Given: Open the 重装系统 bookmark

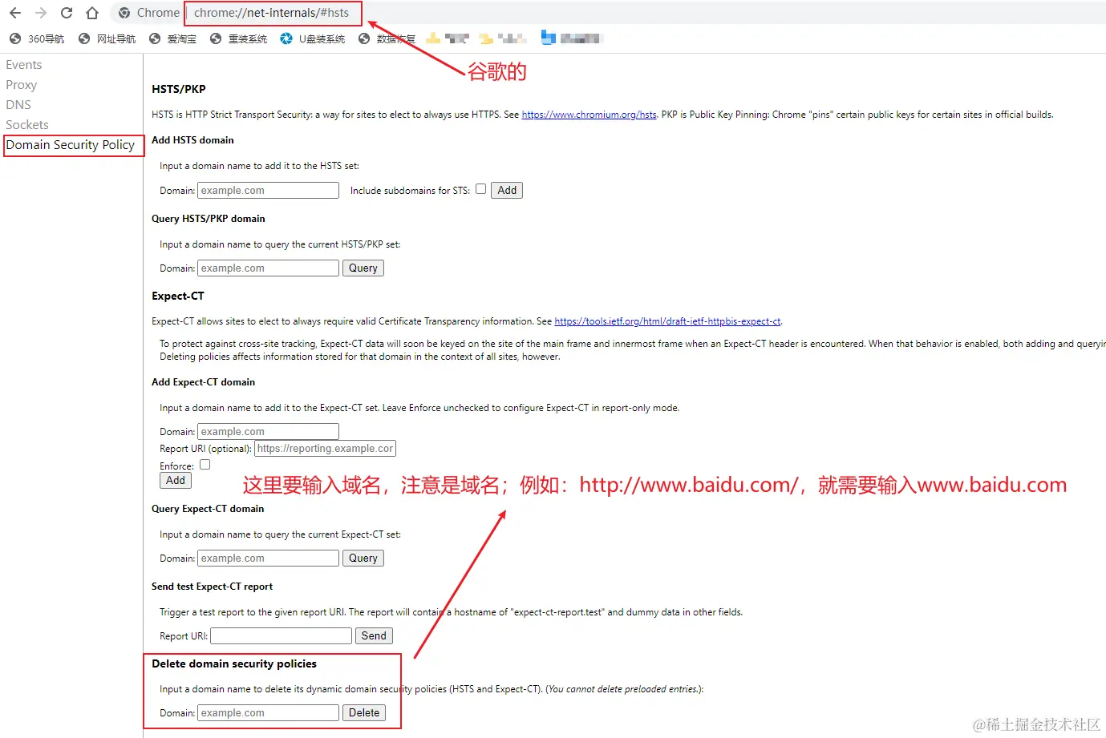Looking at the screenshot, I should [238, 38].
